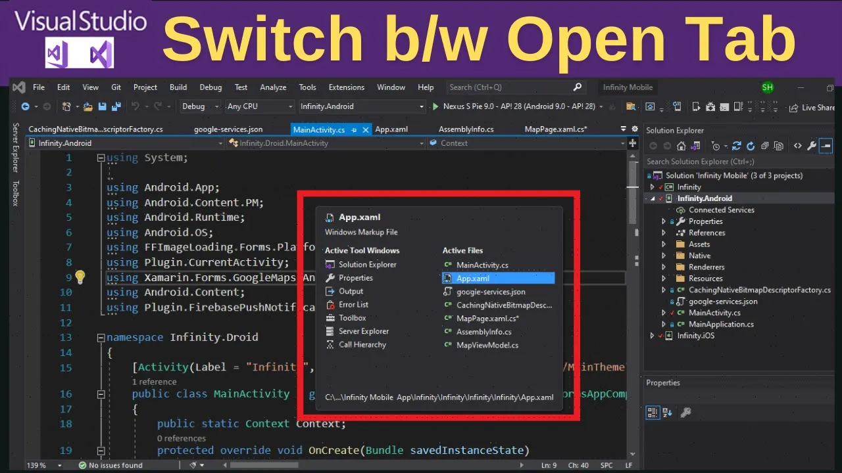Click the Save All toolbar icon

[x=115, y=106]
